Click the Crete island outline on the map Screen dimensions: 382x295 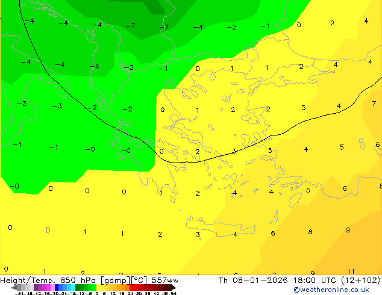tap(221, 228)
